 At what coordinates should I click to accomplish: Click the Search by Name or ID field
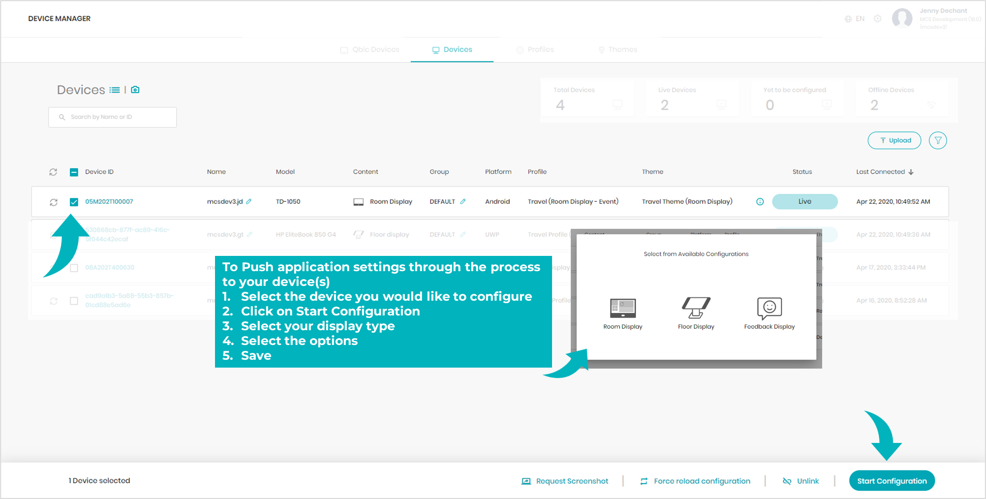pos(113,117)
